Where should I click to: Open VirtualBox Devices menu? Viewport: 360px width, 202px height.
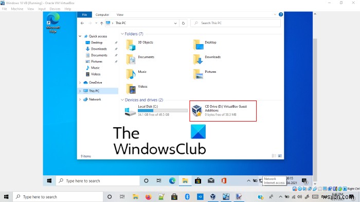pyautogui.click(x=55, y=9)
